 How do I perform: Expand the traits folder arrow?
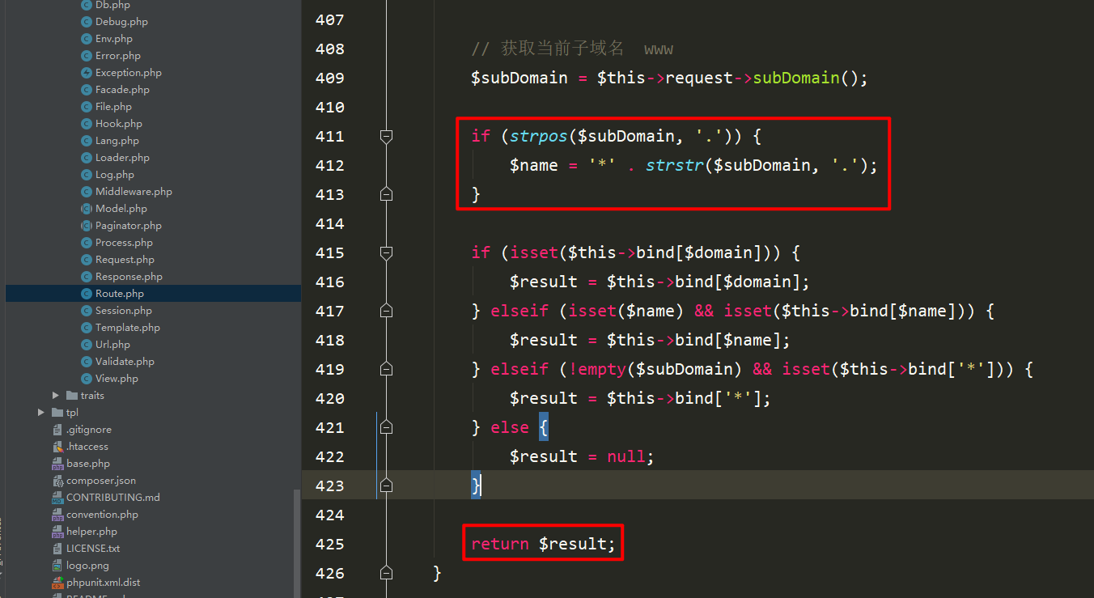pyautogui.click(x=56, y=396)
